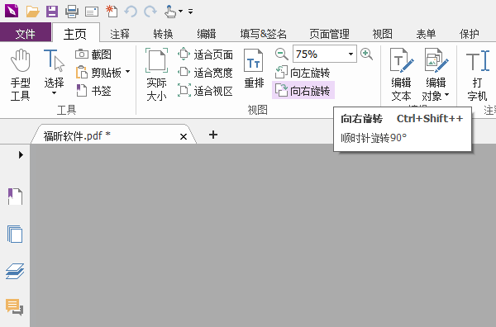The width and height of the screenshot is (496, 327).
Task: Open the bookmarks side panel
Action: click(15, 197)
